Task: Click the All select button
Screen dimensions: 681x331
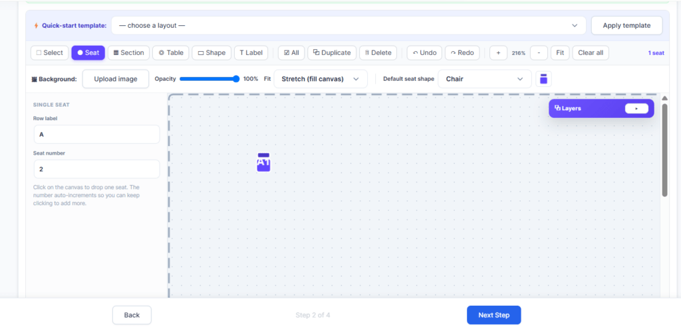Action: pos(291,53)
